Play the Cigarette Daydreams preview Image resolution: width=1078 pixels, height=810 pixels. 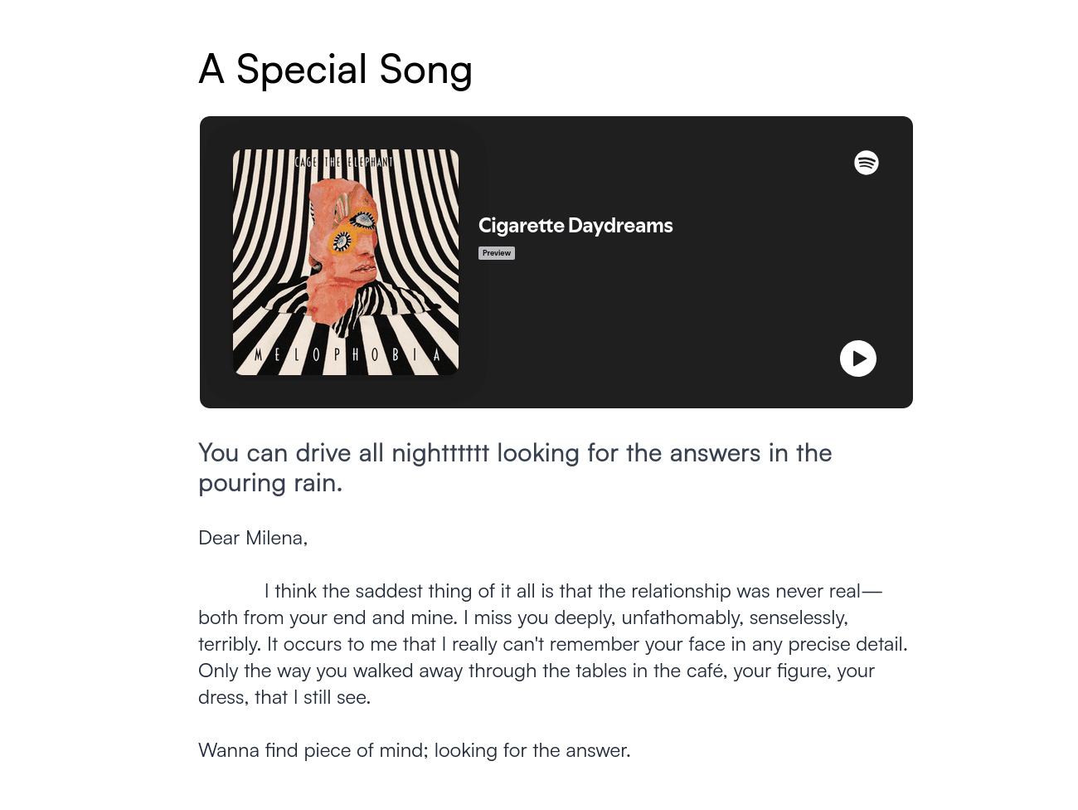858,359
